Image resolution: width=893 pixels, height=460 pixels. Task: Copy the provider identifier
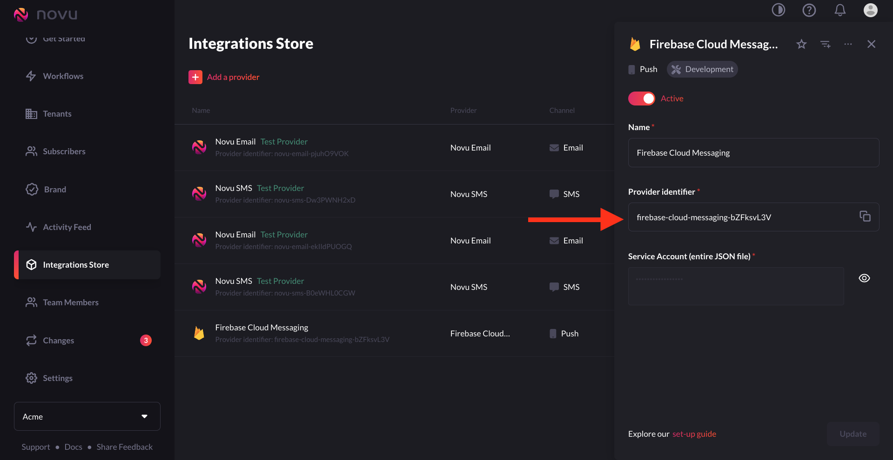pos(865,217)
